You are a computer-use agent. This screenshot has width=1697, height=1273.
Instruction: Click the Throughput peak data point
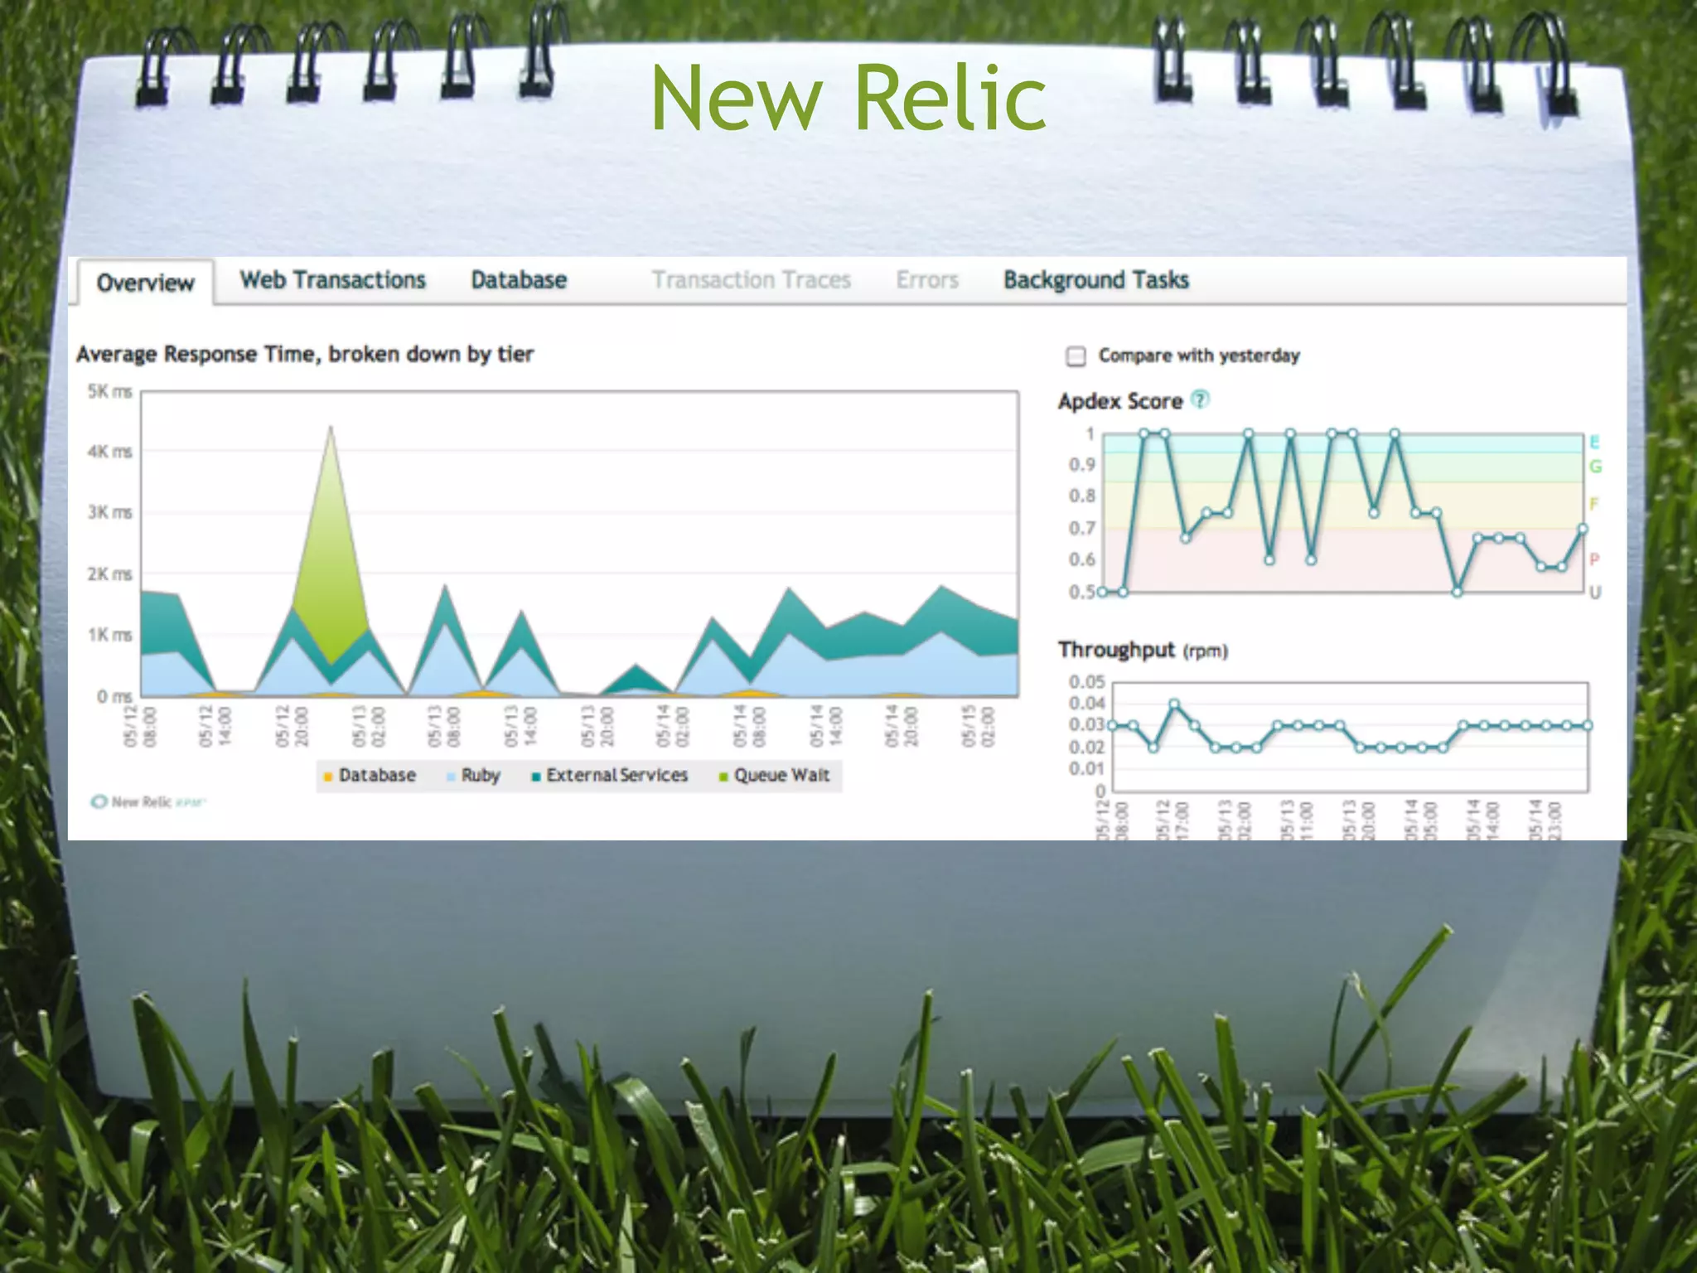[x=1174, y=704]
